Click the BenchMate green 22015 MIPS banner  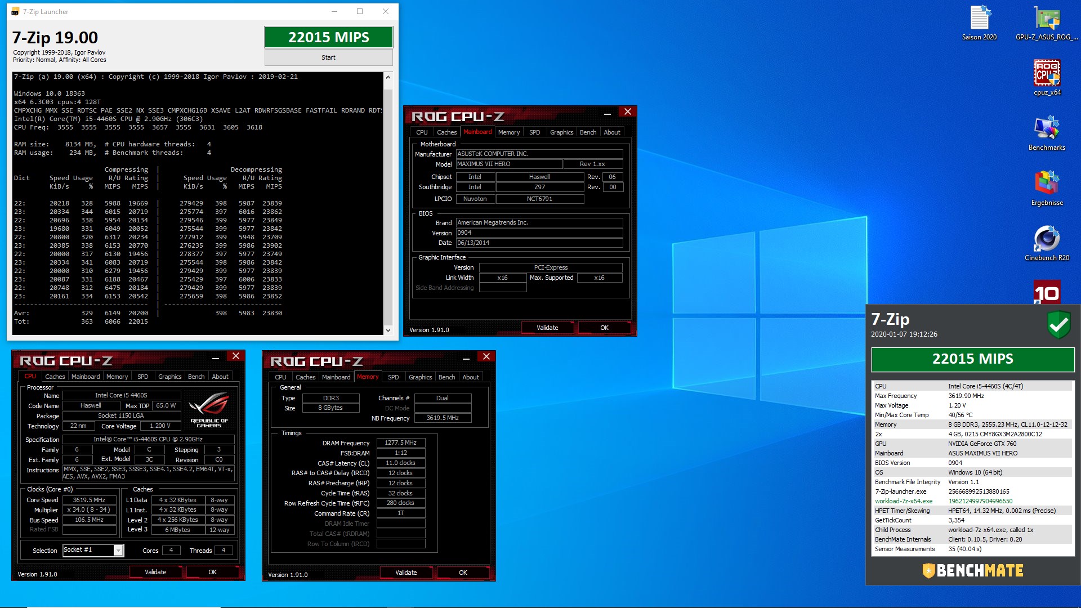(x=972, y=359)
